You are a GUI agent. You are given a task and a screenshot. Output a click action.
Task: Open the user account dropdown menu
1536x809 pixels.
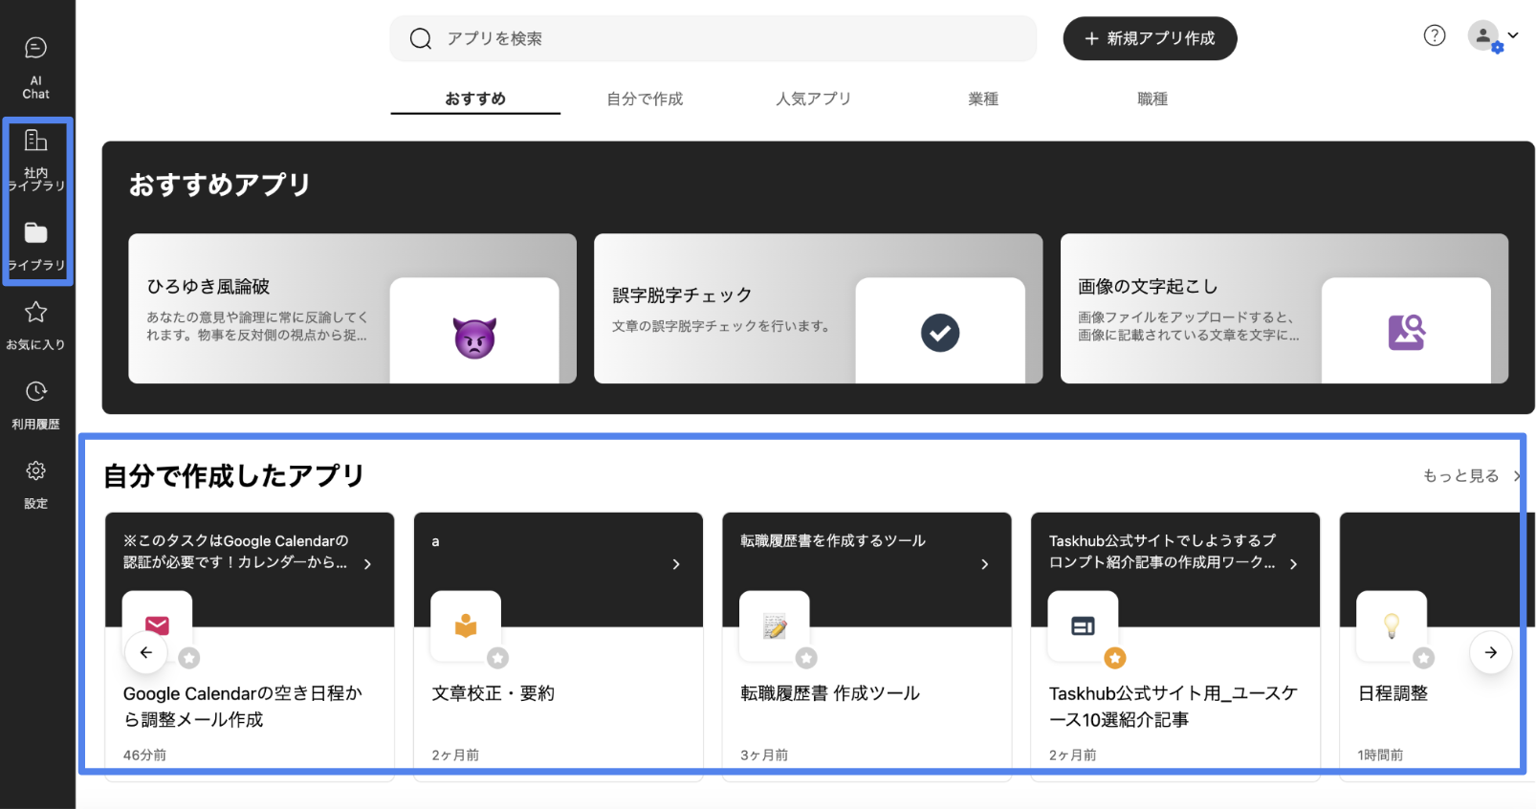[x=1492, y=36]
